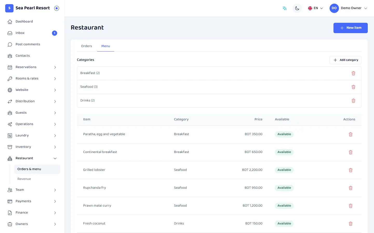Expand the Operations sidebar section

[32, 124]
